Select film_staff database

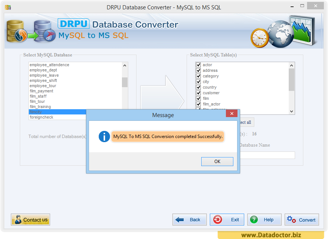pos(75,96)
